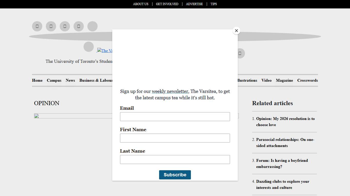Open the weekly newsletter link
350x196 pixels.
pyautogui.click(x=170, y=91)
